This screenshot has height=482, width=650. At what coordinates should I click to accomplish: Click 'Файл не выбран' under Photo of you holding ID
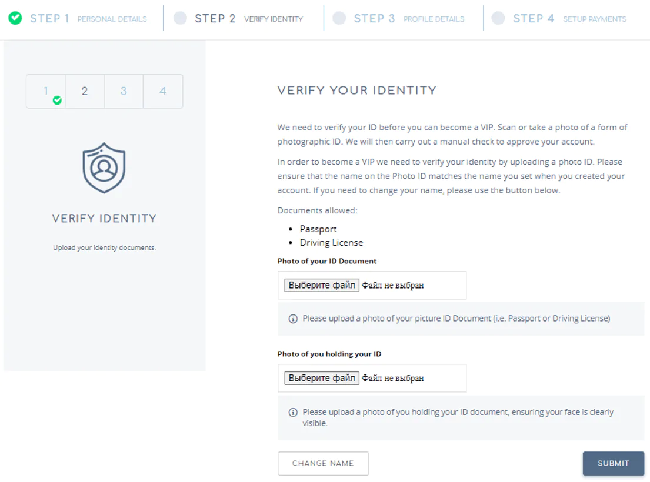point(393,378)
